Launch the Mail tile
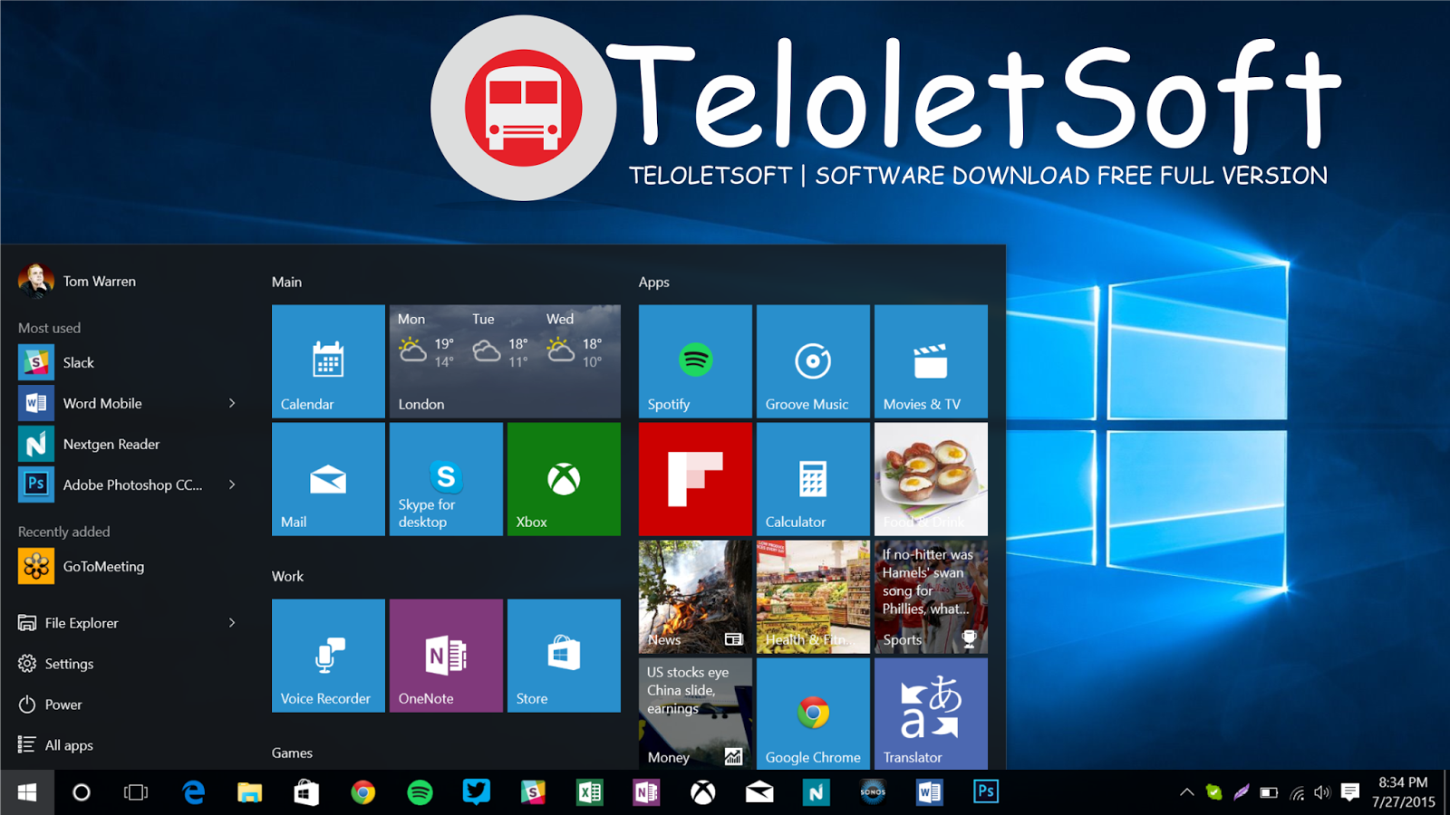The height and width of the screenshot is (815, 1450). 328,479
